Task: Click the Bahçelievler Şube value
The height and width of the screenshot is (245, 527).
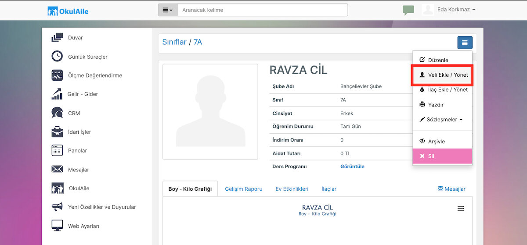Action: point(361,86)
